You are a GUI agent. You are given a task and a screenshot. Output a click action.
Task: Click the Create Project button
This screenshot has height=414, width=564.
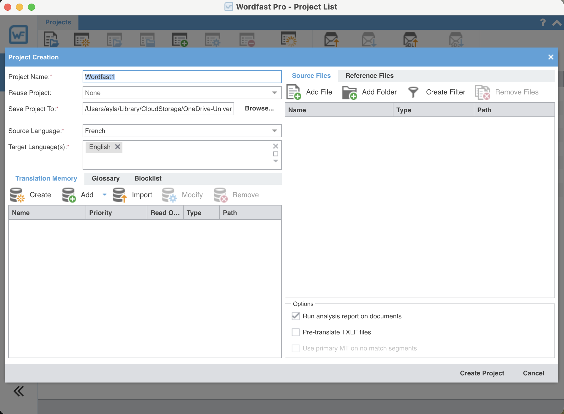tap(482, 373)
